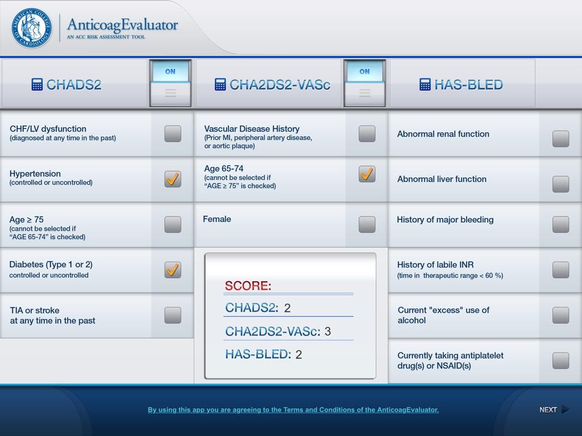
Task: Click the NEXT arrow icon
Action: [566, 410]
